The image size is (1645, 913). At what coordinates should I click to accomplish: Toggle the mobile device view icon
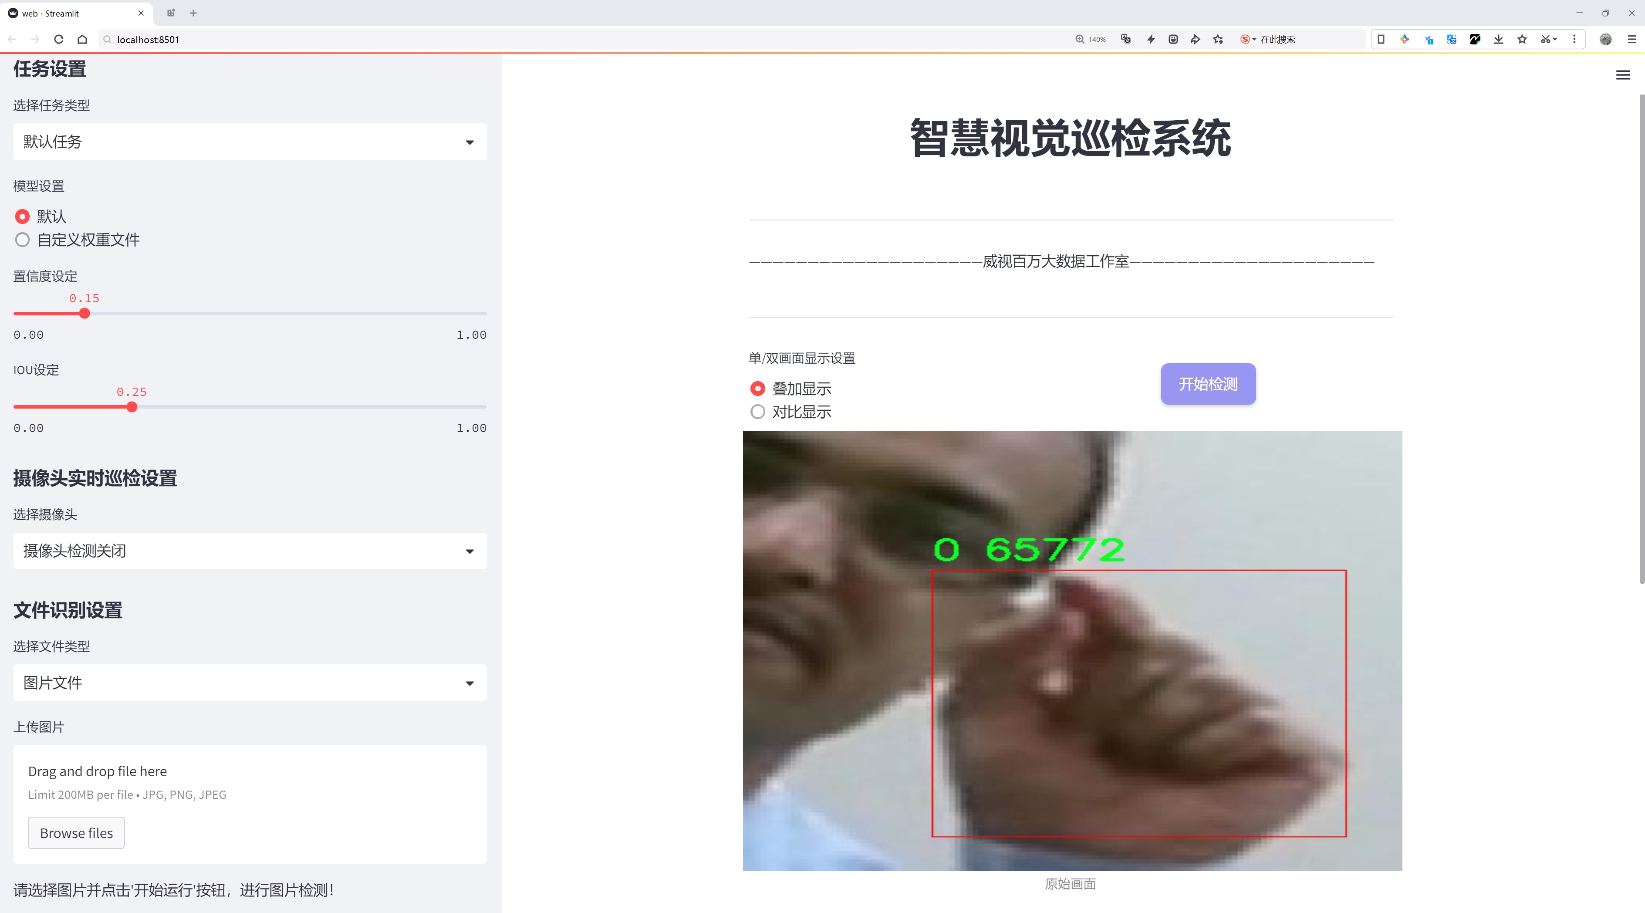pyautogui.click(x=1381, y=40)
